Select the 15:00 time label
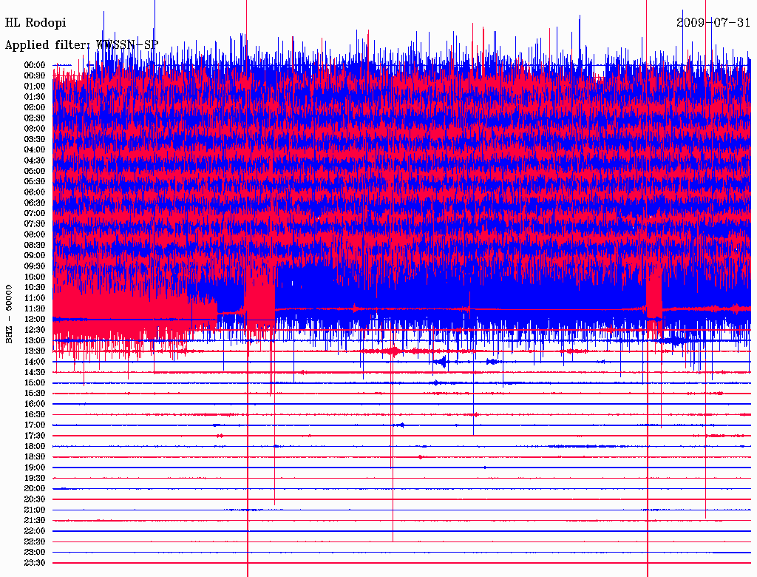Viewport: 757px width, 577px height. point(35,383)
